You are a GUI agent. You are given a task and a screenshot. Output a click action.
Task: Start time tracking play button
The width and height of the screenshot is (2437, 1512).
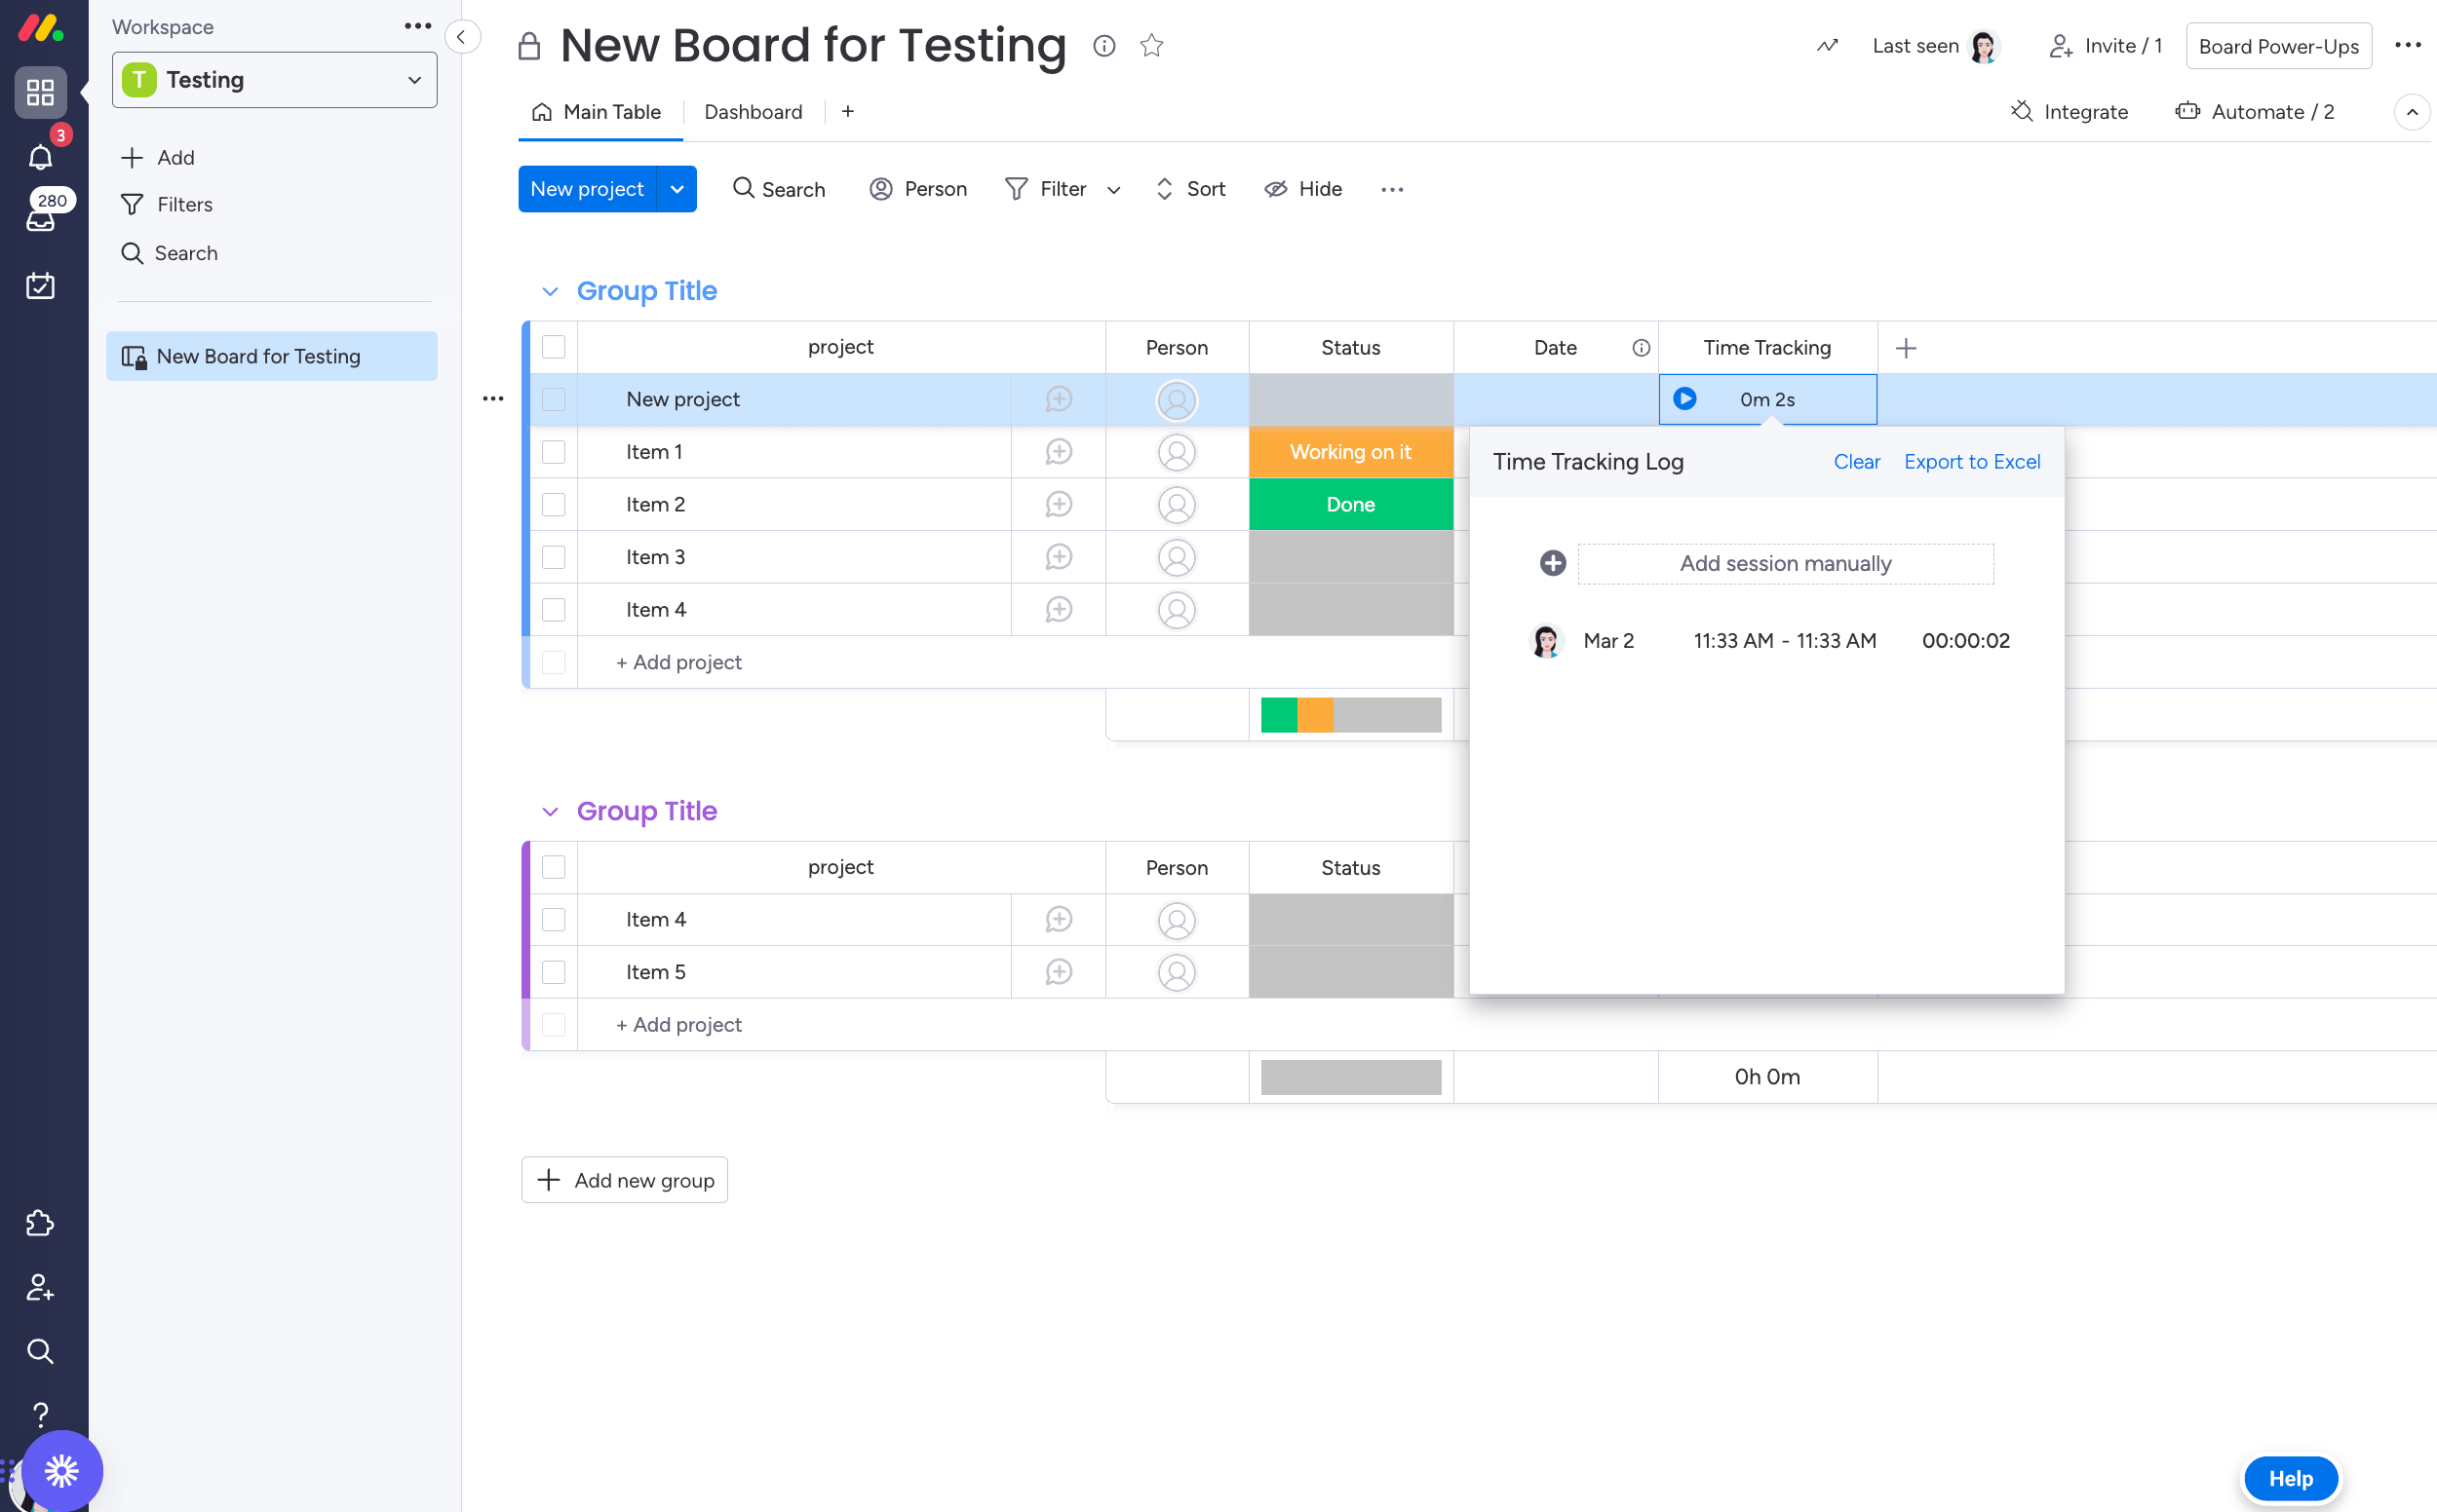1684,399
